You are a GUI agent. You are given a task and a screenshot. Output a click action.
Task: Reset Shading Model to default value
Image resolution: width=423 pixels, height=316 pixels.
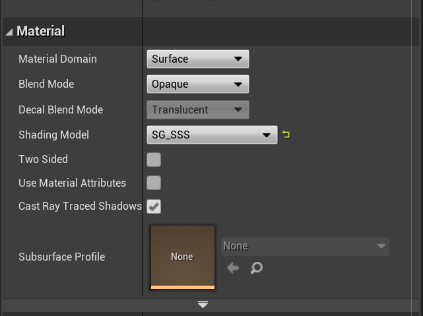pyautogui.click(x=286, y=135)
